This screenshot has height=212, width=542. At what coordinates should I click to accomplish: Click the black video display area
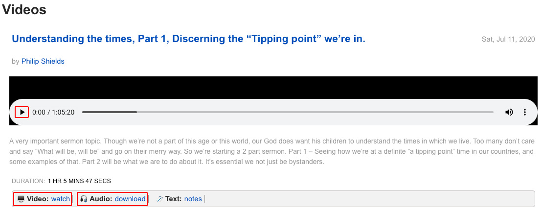tap(273, 88)
